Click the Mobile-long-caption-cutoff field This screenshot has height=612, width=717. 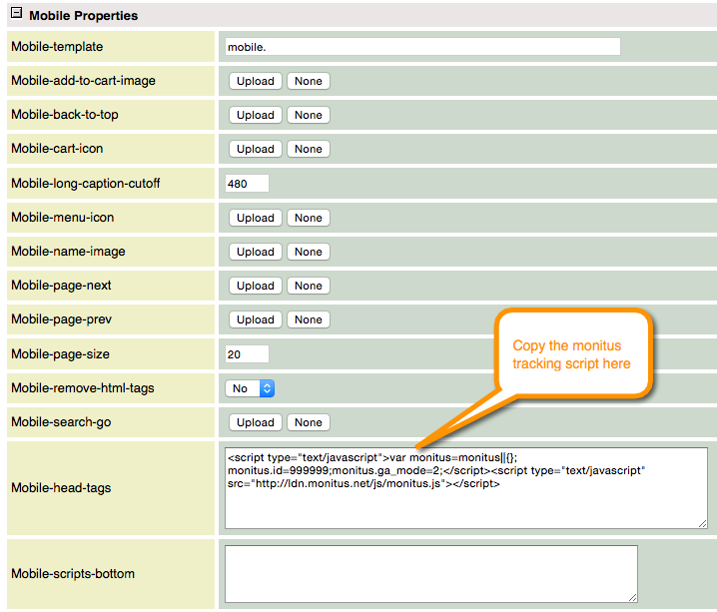coord(247,184)
